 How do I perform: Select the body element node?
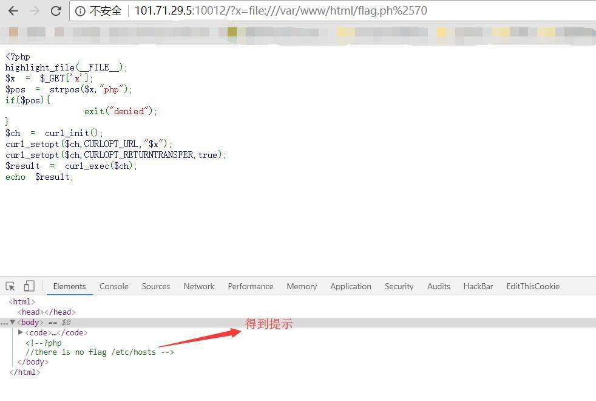(30, 322)
